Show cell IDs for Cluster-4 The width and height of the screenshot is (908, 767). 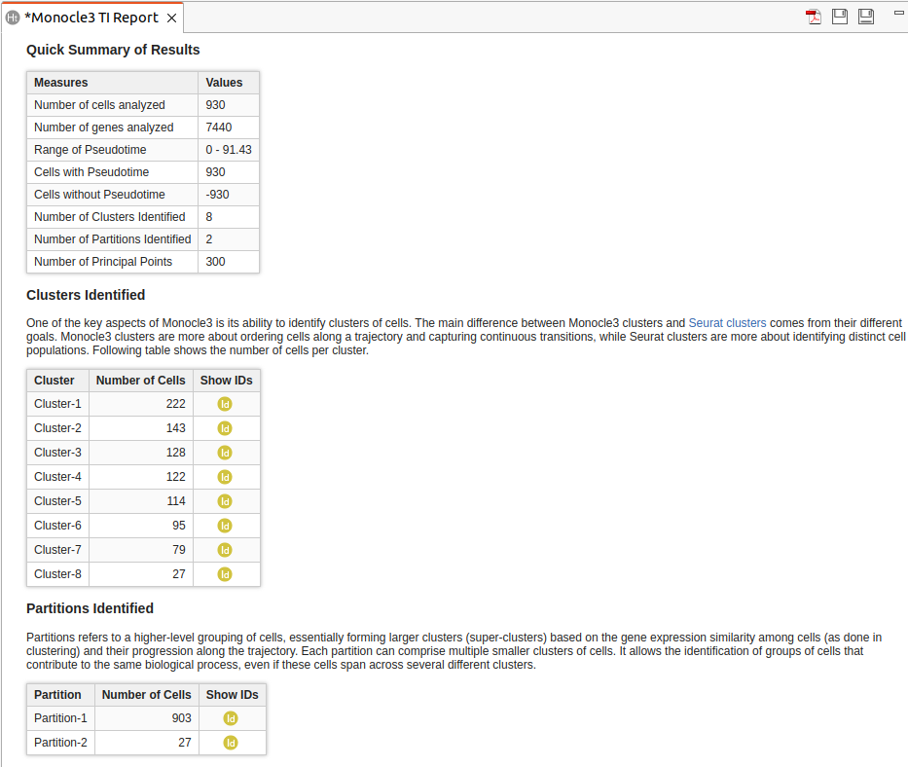coord(225,477)
